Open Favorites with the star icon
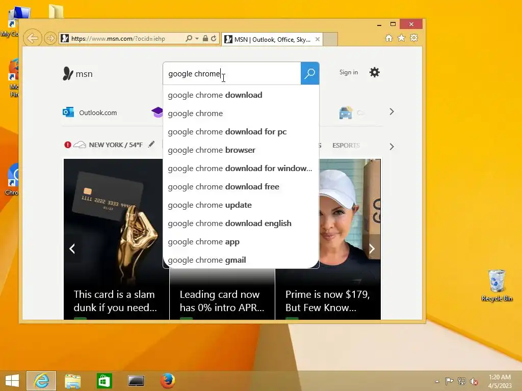This screenshot has height=391, width=522. tap(402, 38)
